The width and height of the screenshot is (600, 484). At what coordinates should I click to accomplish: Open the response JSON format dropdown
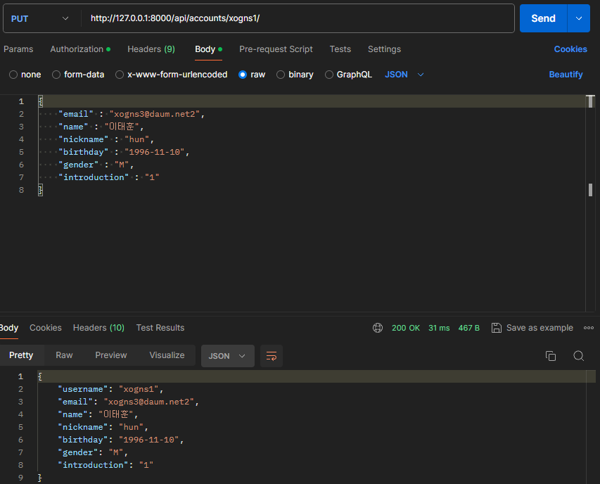tap(227, 356)
